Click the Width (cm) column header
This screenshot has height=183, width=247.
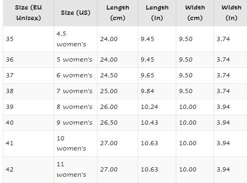click(x=195, y=13)
